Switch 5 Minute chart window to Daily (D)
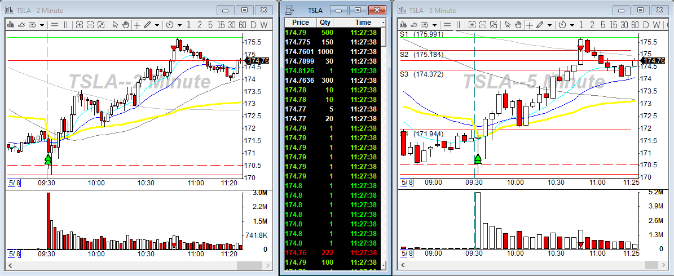 click(x=646, y=25)
